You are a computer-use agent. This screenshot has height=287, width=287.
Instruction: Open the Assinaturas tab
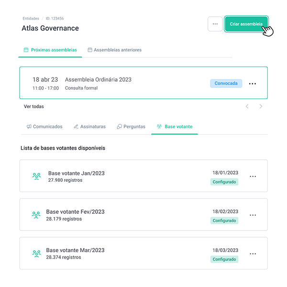click(x=90, y=127)
